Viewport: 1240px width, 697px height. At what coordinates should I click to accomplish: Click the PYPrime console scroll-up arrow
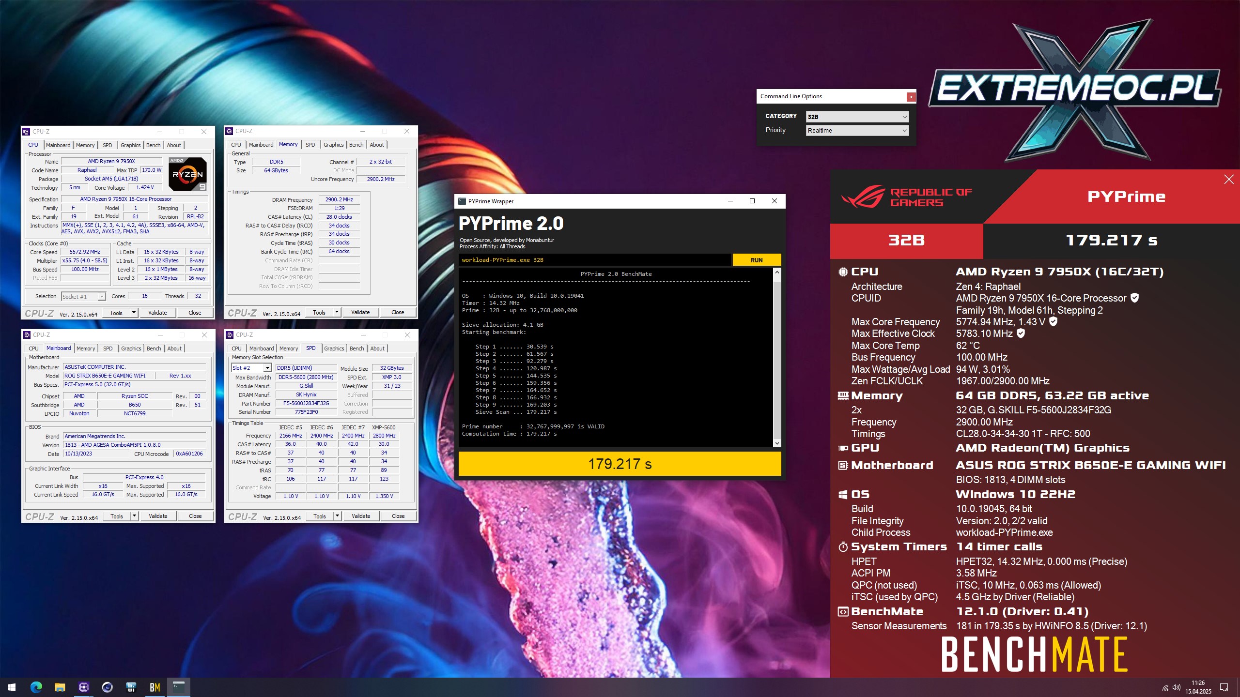click(777, 273)
